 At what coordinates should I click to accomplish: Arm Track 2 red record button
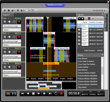pyautogui.click(x=19, y=37)
